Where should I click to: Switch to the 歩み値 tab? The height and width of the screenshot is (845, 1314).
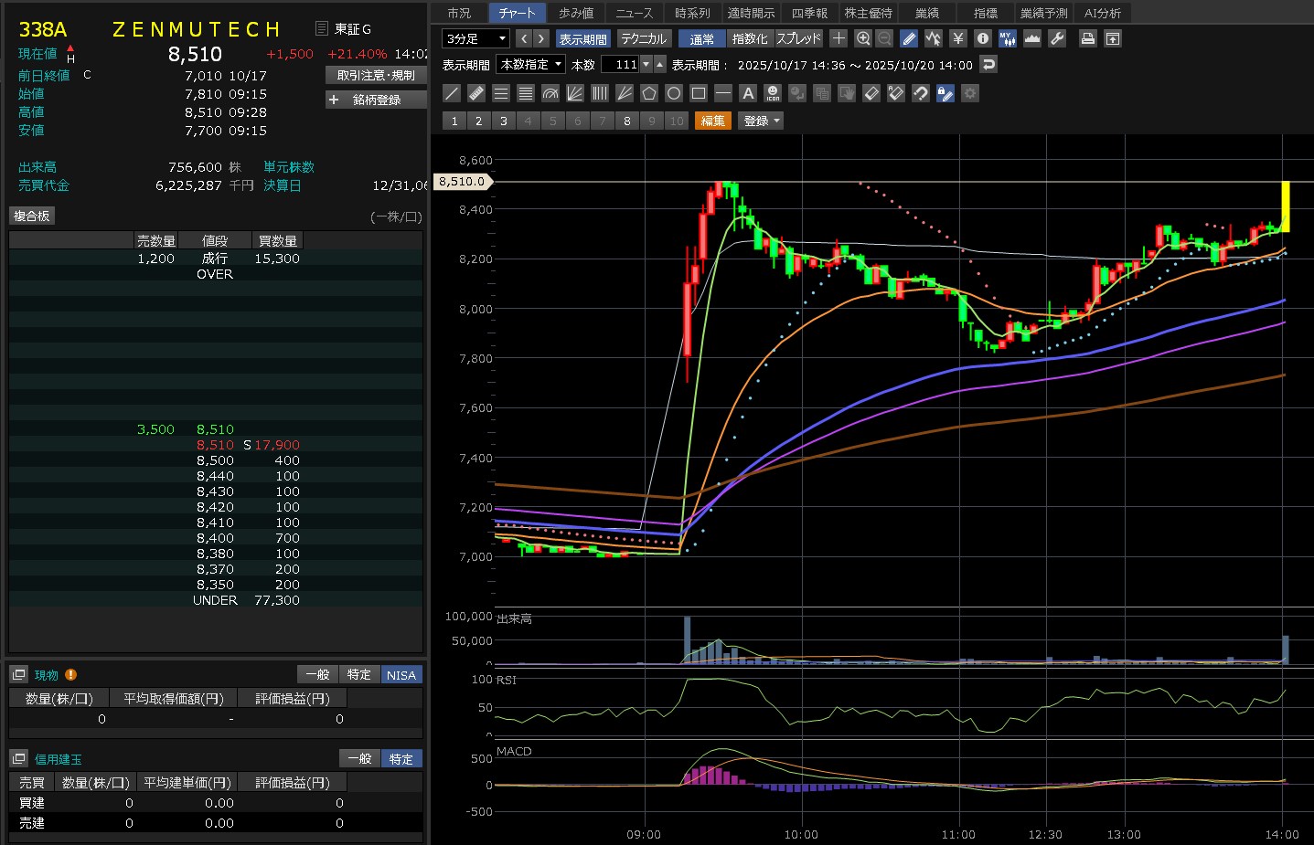[576, 13]
